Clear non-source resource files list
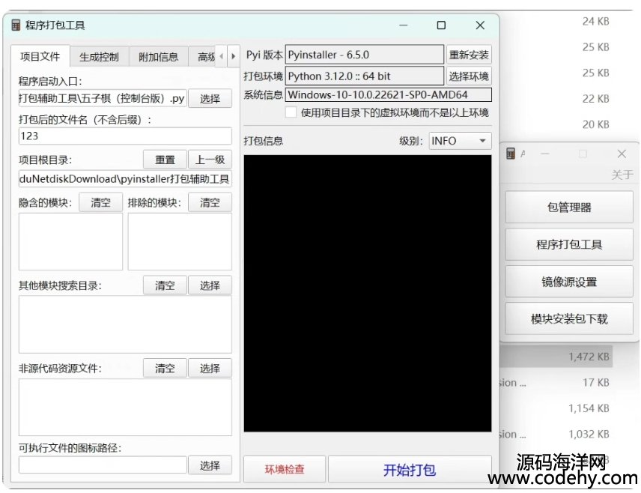641x493 pixels. coord(165,368)
